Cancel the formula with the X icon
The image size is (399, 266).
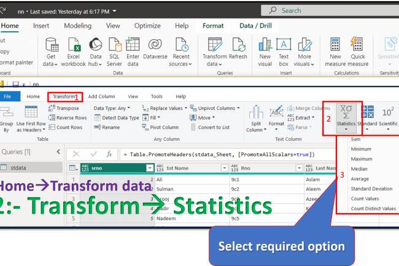click(76, 154)
